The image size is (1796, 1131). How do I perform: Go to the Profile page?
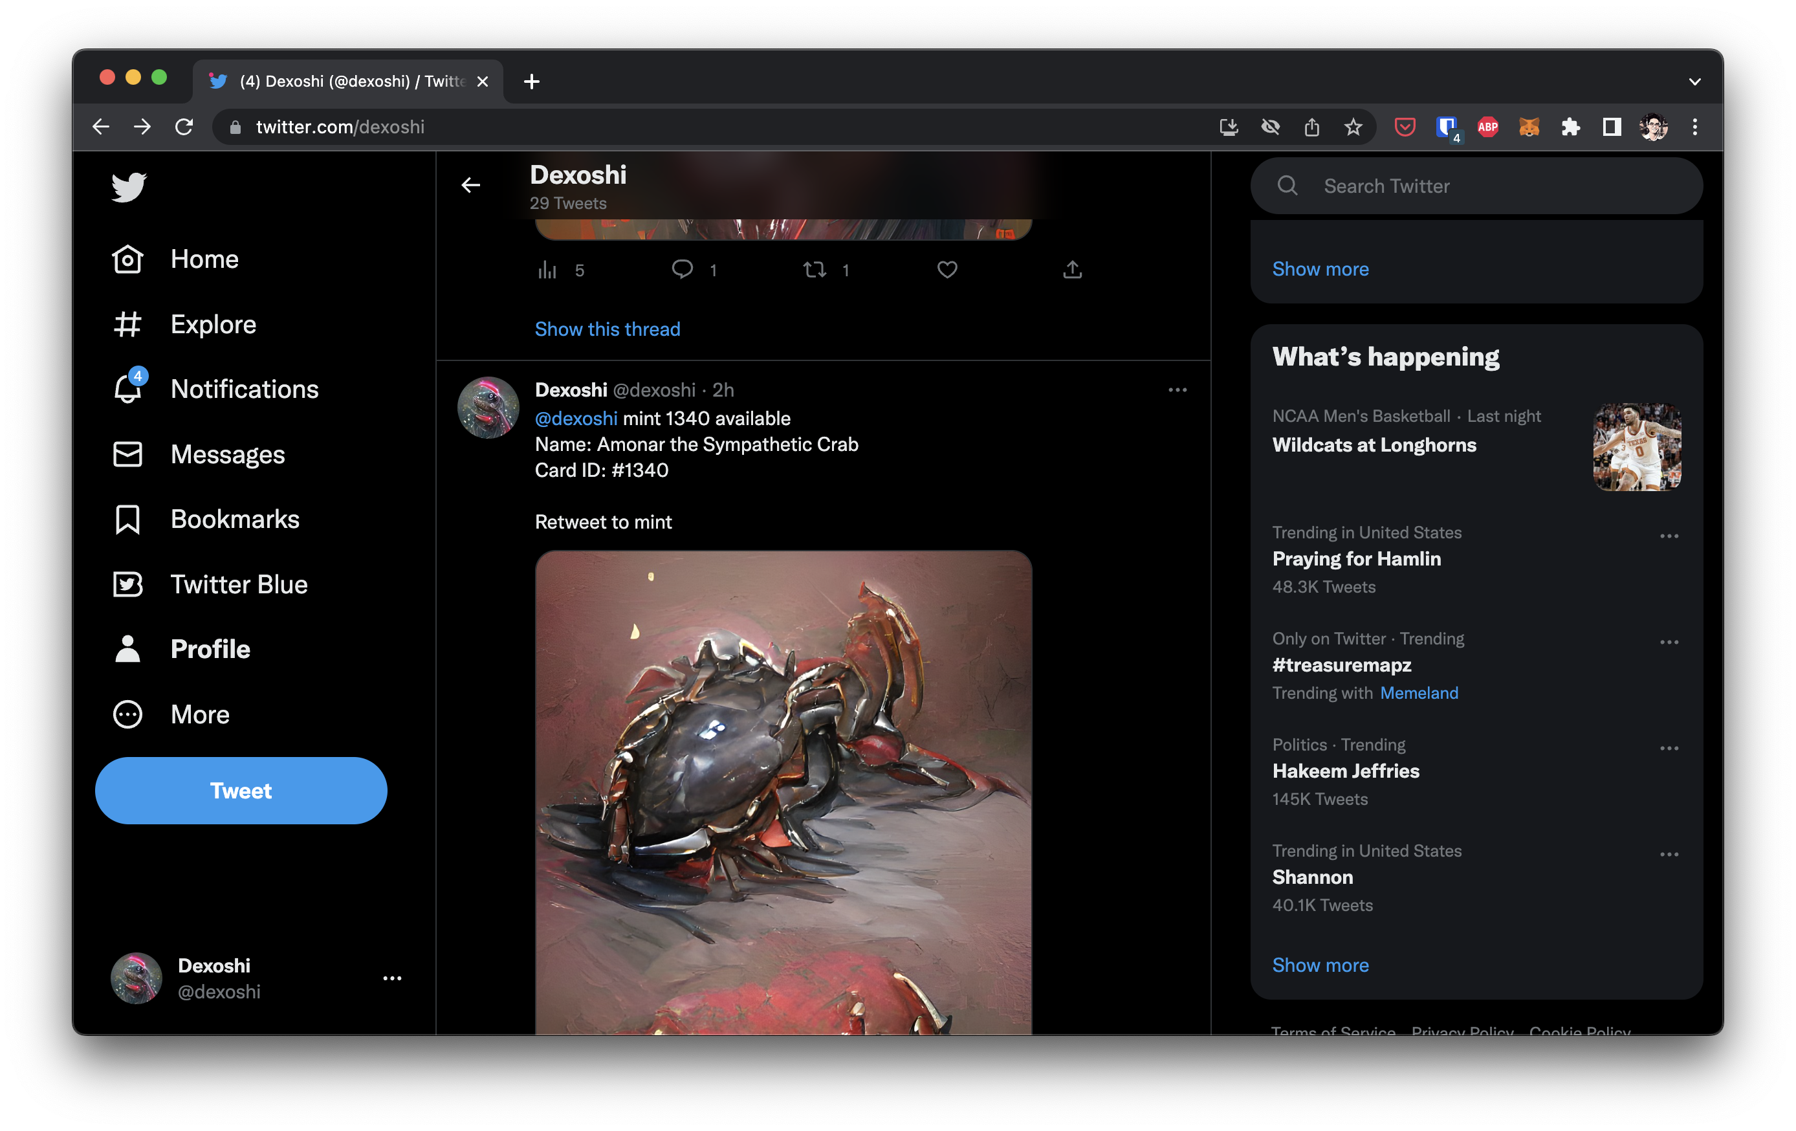tap(181, 649)
